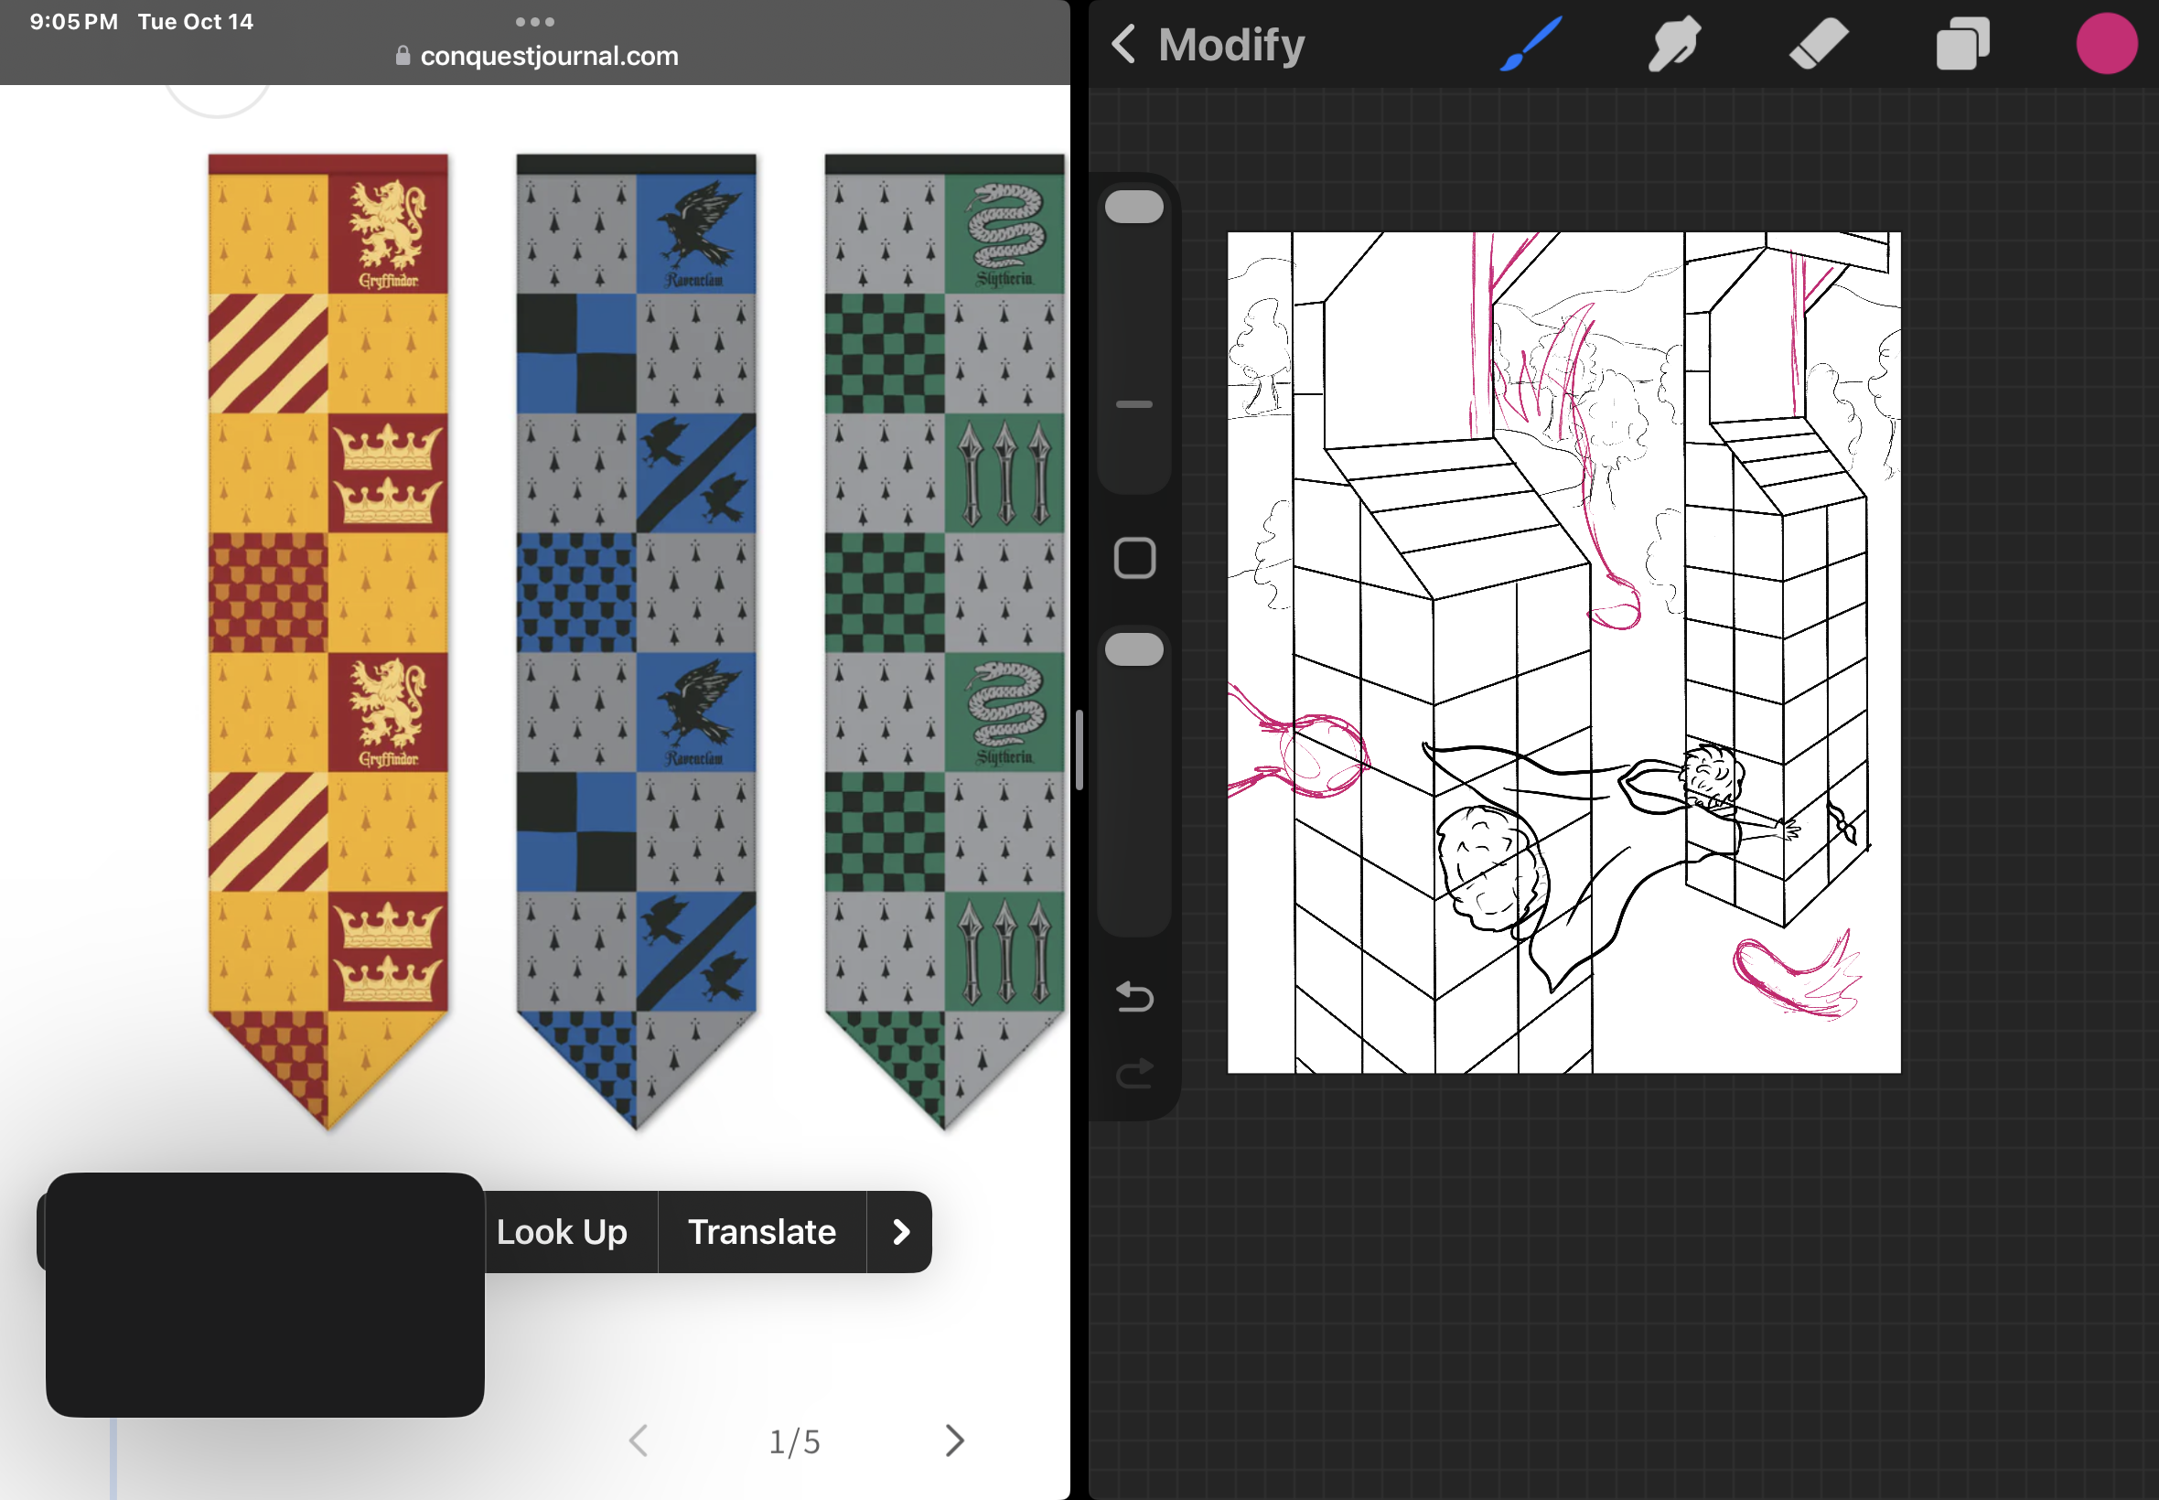The height and width of the screenshot is (1500, 2159).
Task: Open the active color picker swatch
Action: (x=2106, y=44)
